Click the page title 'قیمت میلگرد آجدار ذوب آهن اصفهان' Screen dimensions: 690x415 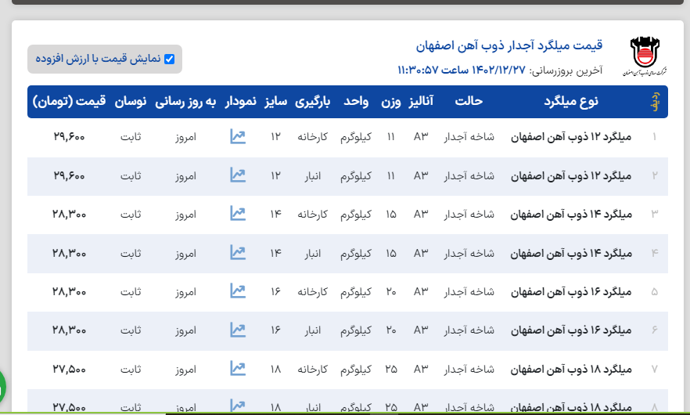pos(509,45)
